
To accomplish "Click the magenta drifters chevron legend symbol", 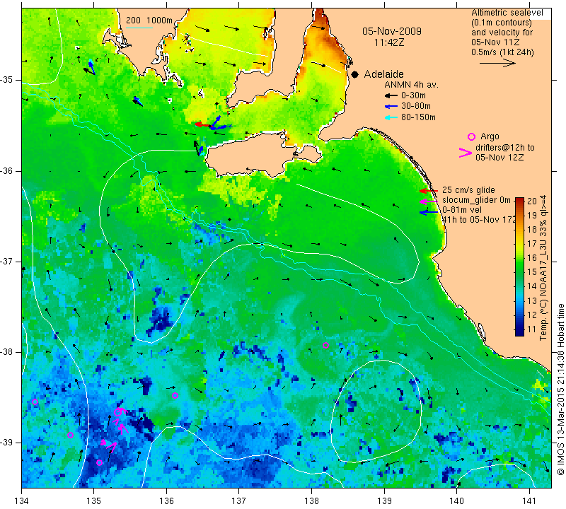I will [x=466, y=153].
